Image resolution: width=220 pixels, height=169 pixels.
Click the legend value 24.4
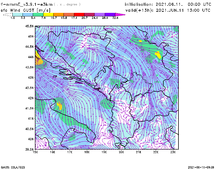[95, 18]
